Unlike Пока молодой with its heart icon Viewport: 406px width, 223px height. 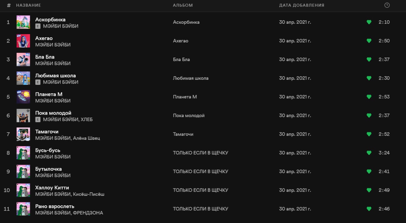[x=369, y=115]
